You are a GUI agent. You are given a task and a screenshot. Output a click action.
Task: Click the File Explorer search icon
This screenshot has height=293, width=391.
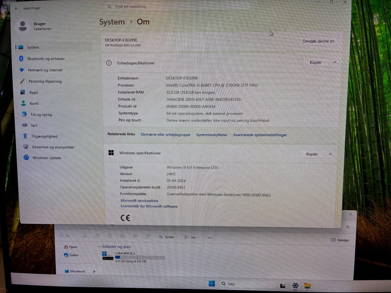[x=347, y=227]
